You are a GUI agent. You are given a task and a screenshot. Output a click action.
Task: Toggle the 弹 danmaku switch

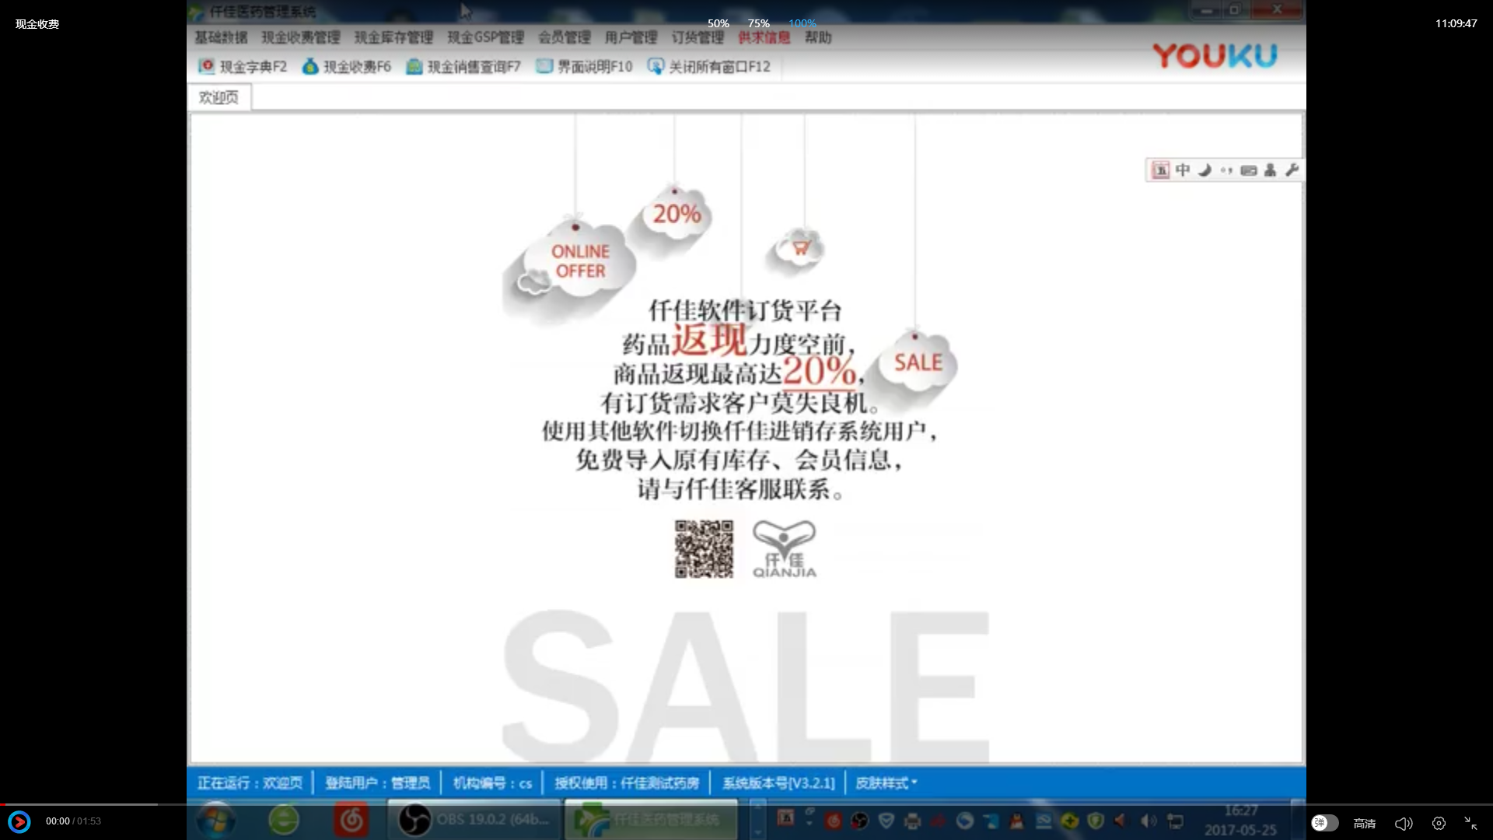[1324, 823]
